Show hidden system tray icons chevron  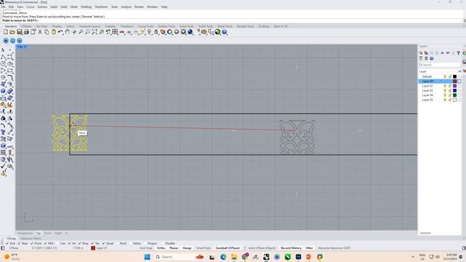point(413,257)
